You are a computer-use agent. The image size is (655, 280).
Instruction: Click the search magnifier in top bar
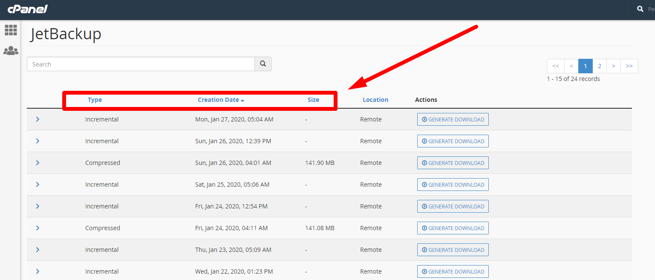tap(640, 9)
